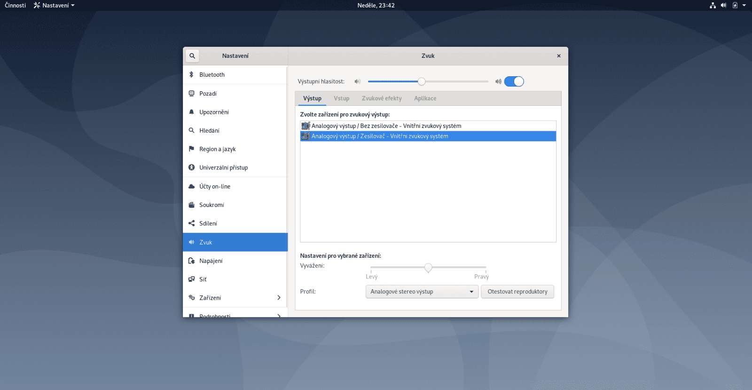Open the Nastavení app menu arrow

click(73, 6)
